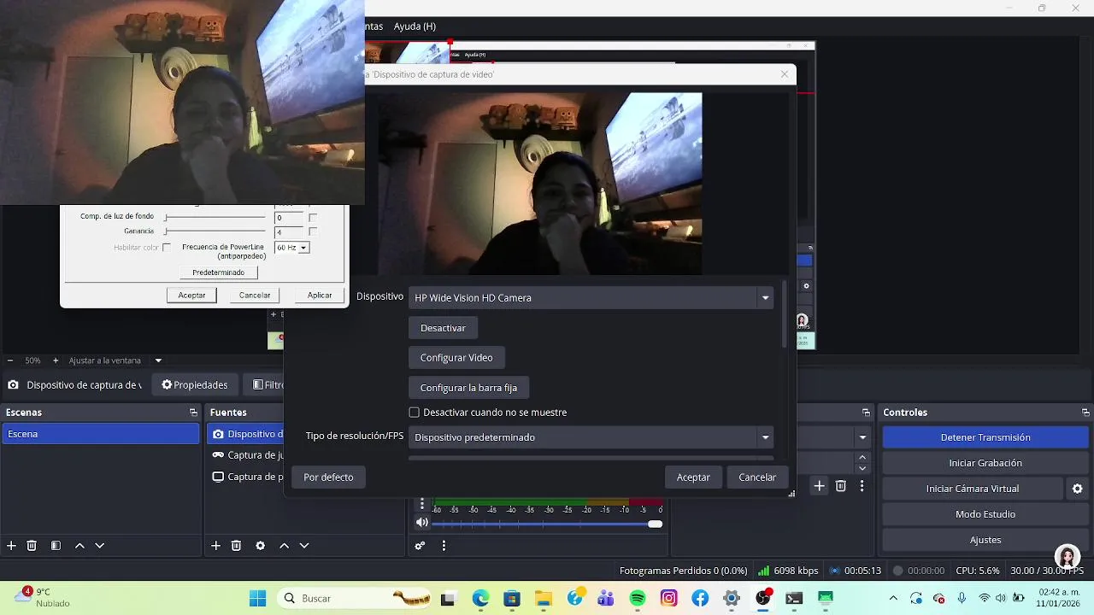The image size is (1094, 615).
Task: Select Escena in scenes list
Action: pos(101,434)
